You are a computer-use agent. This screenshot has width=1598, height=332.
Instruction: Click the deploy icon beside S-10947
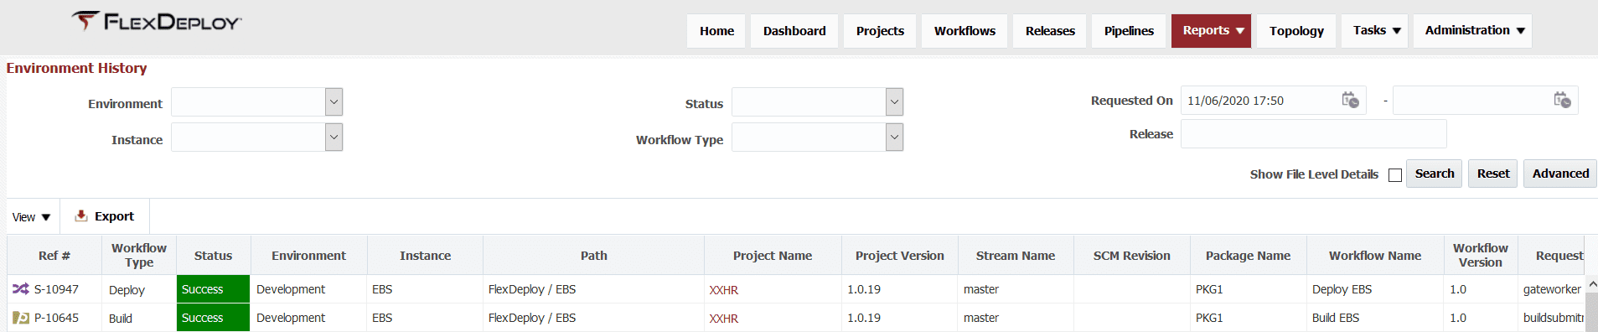click(x=21, y=289)
